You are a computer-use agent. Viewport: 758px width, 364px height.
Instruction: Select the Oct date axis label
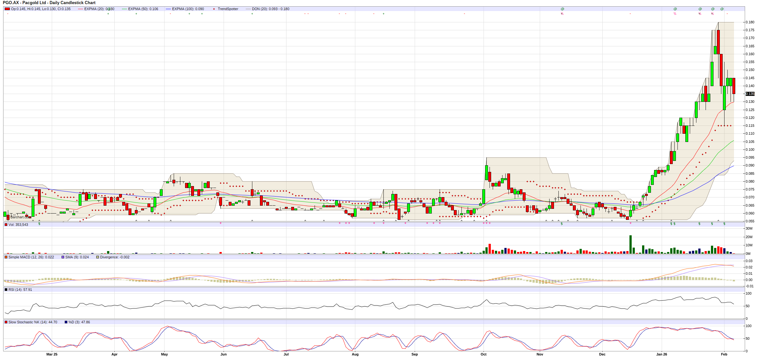click(483, 354)
